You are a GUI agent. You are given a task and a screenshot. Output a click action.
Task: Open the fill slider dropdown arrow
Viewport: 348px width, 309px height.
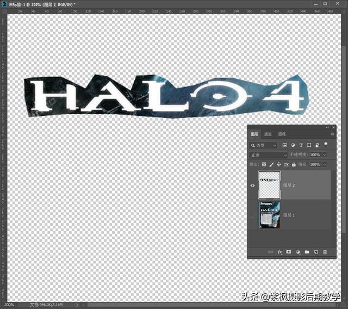click(x=325, y=164)
